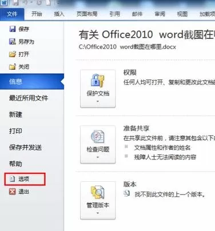Image resolution: width=215 pixels, height=231 pixels.
Task: Click the document path C:\Office2010 text
Action: 127,47
